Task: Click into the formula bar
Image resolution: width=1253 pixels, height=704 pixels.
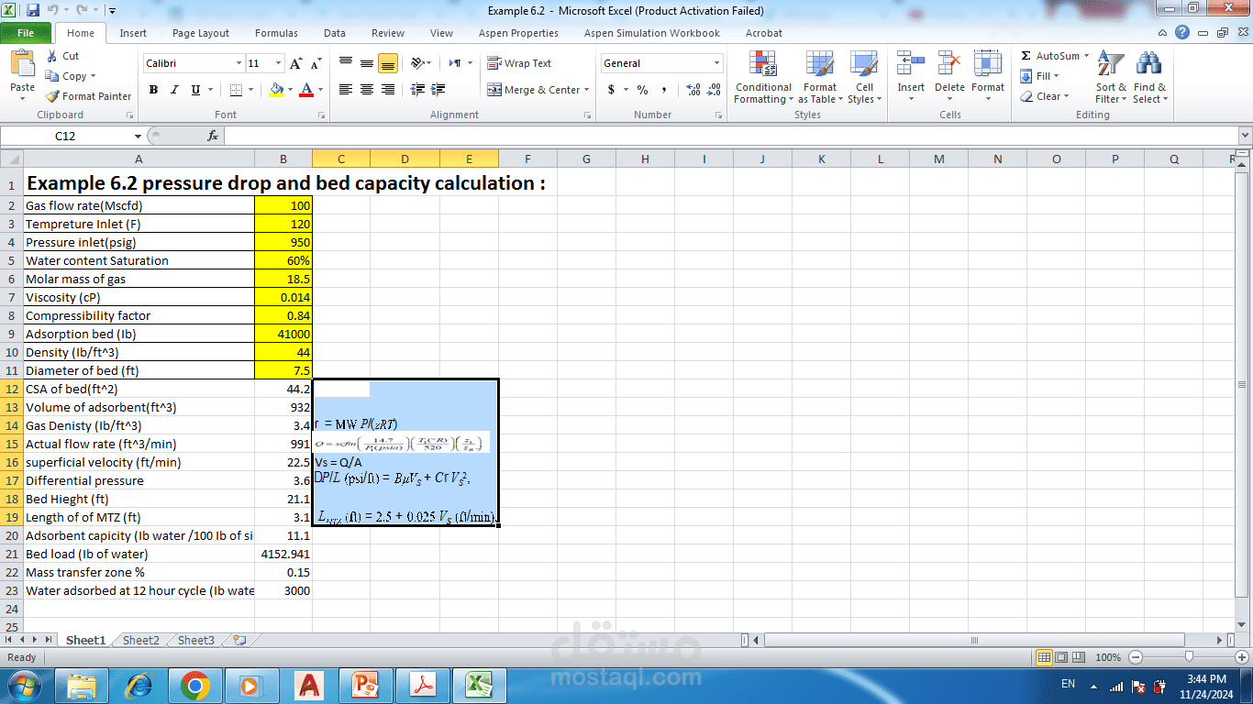Action: coord(729,136)
